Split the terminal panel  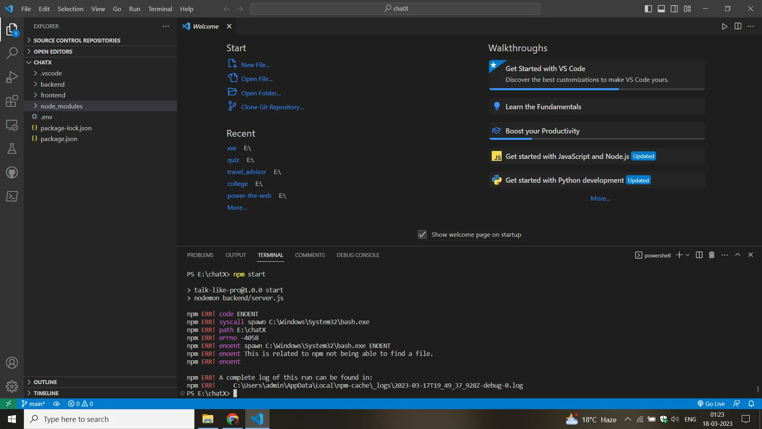[699, 255]
